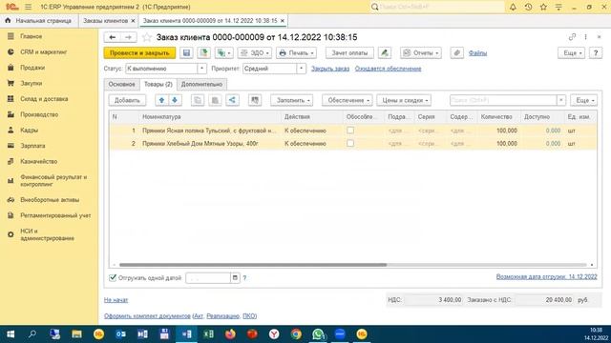Open the create-based-on dropdown icon

[223, 53]
